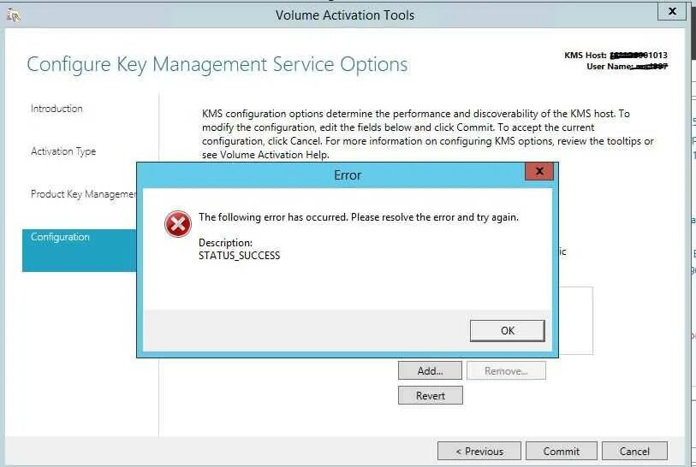Close the Error dialog with red X
The height and width of the screenshot is (467, 696).
(x=539, y=171)
